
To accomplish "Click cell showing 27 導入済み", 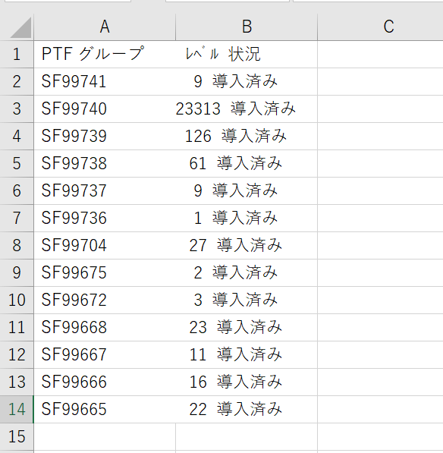I will [247, 246].
